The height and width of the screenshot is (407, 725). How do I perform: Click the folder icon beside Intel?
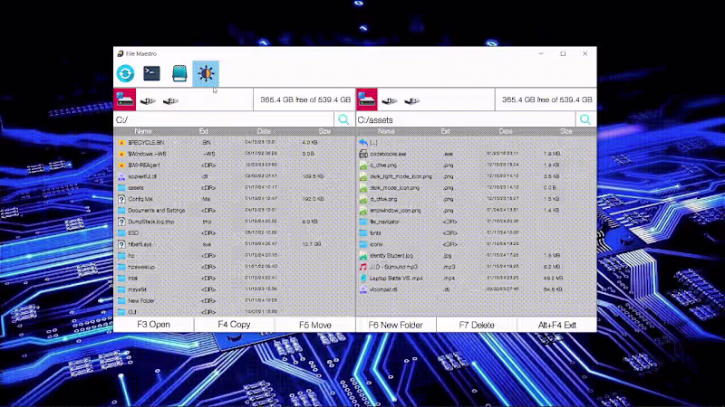(121, 279)
